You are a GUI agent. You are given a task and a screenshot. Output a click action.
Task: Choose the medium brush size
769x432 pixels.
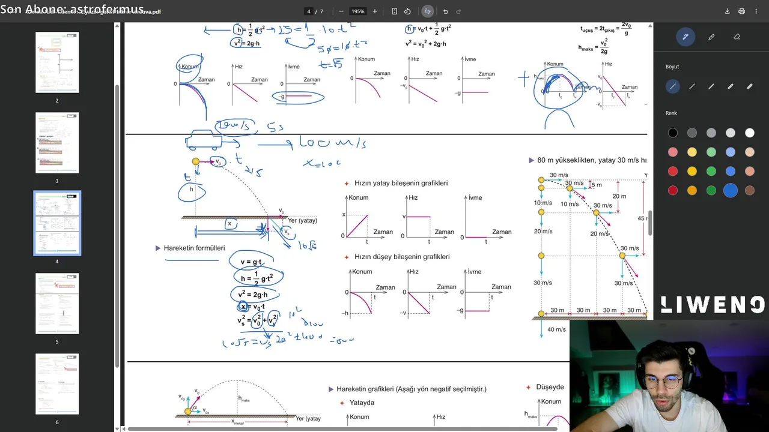(x=711, y=86)
